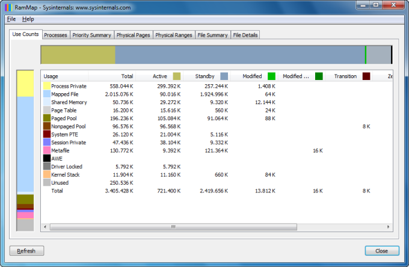Sort by the Standby column header
This screenshot has width=409, height=267.
pos(207,76)
